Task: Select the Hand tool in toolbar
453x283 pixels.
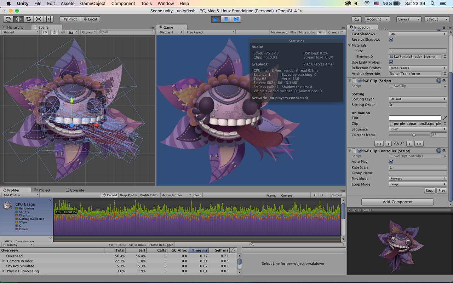Action: coord(8,19)
